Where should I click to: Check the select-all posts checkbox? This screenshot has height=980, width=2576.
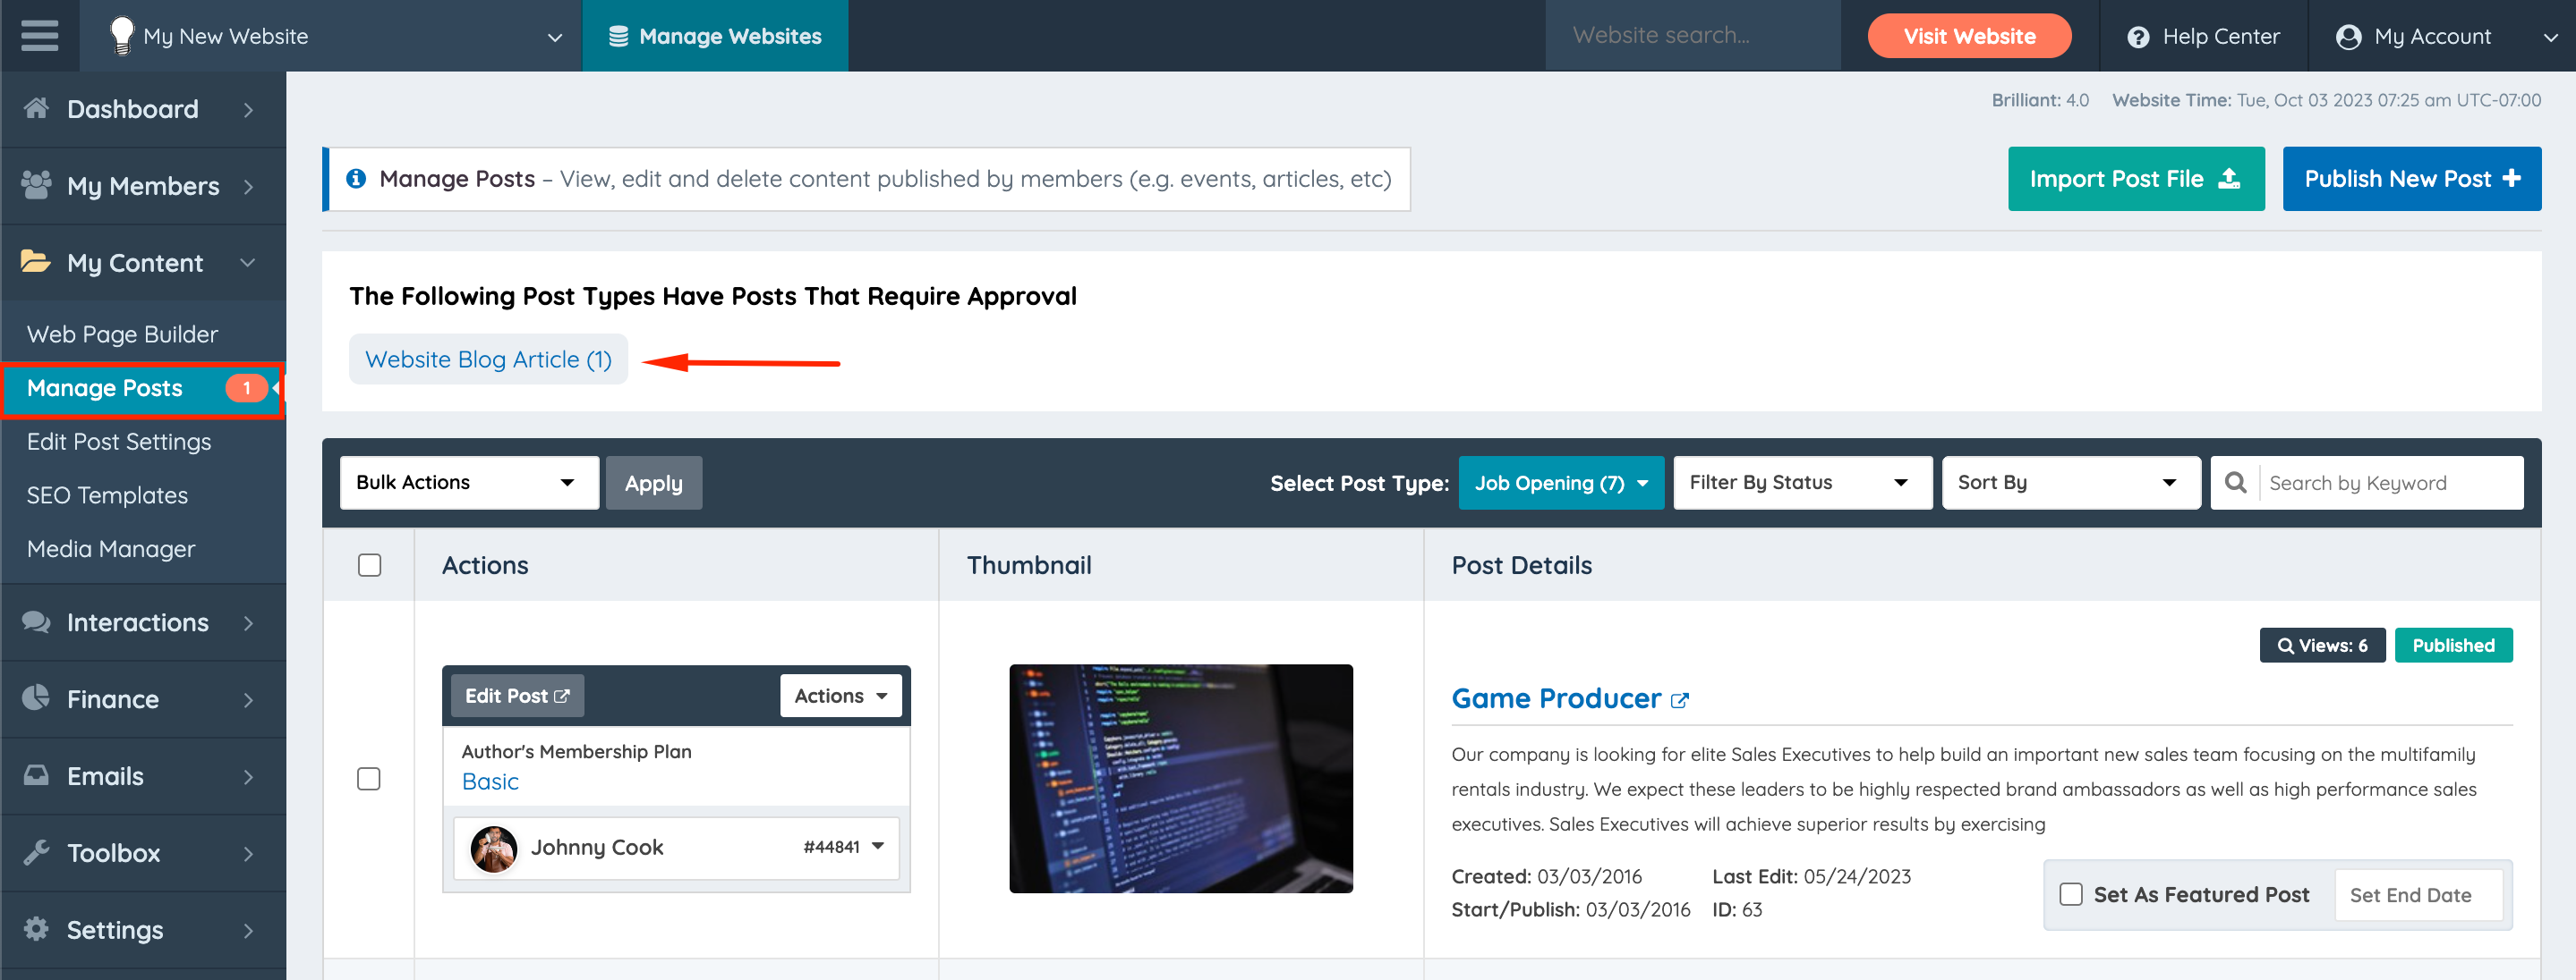(x=369, y=565)
